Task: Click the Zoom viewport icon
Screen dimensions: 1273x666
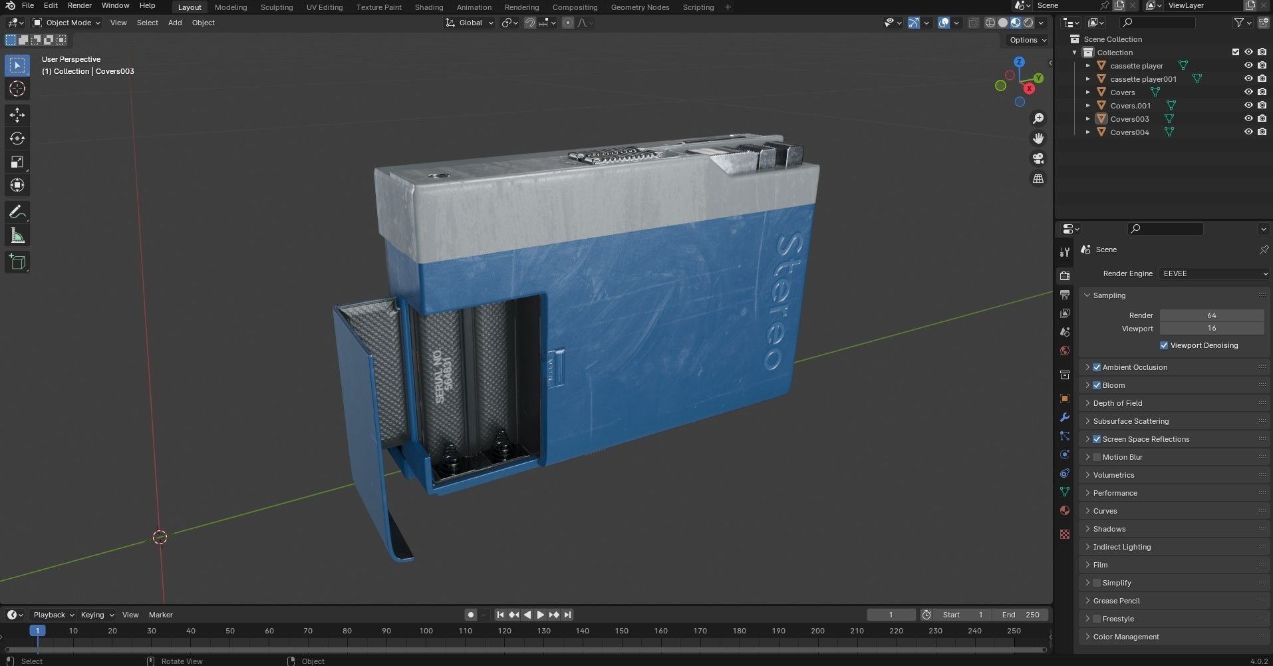Action: pos(1038,118)
